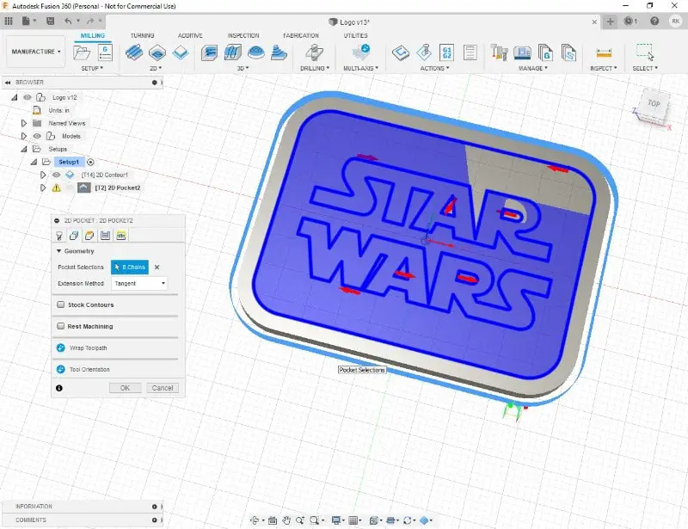Screen dimensions: 688x529
Task: Enable the Stock Contours checkbox
Action: [61, 304]
